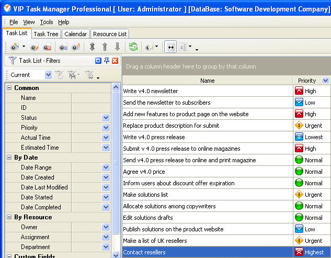Open the Priority column filter arrow

tap(325, 80)
